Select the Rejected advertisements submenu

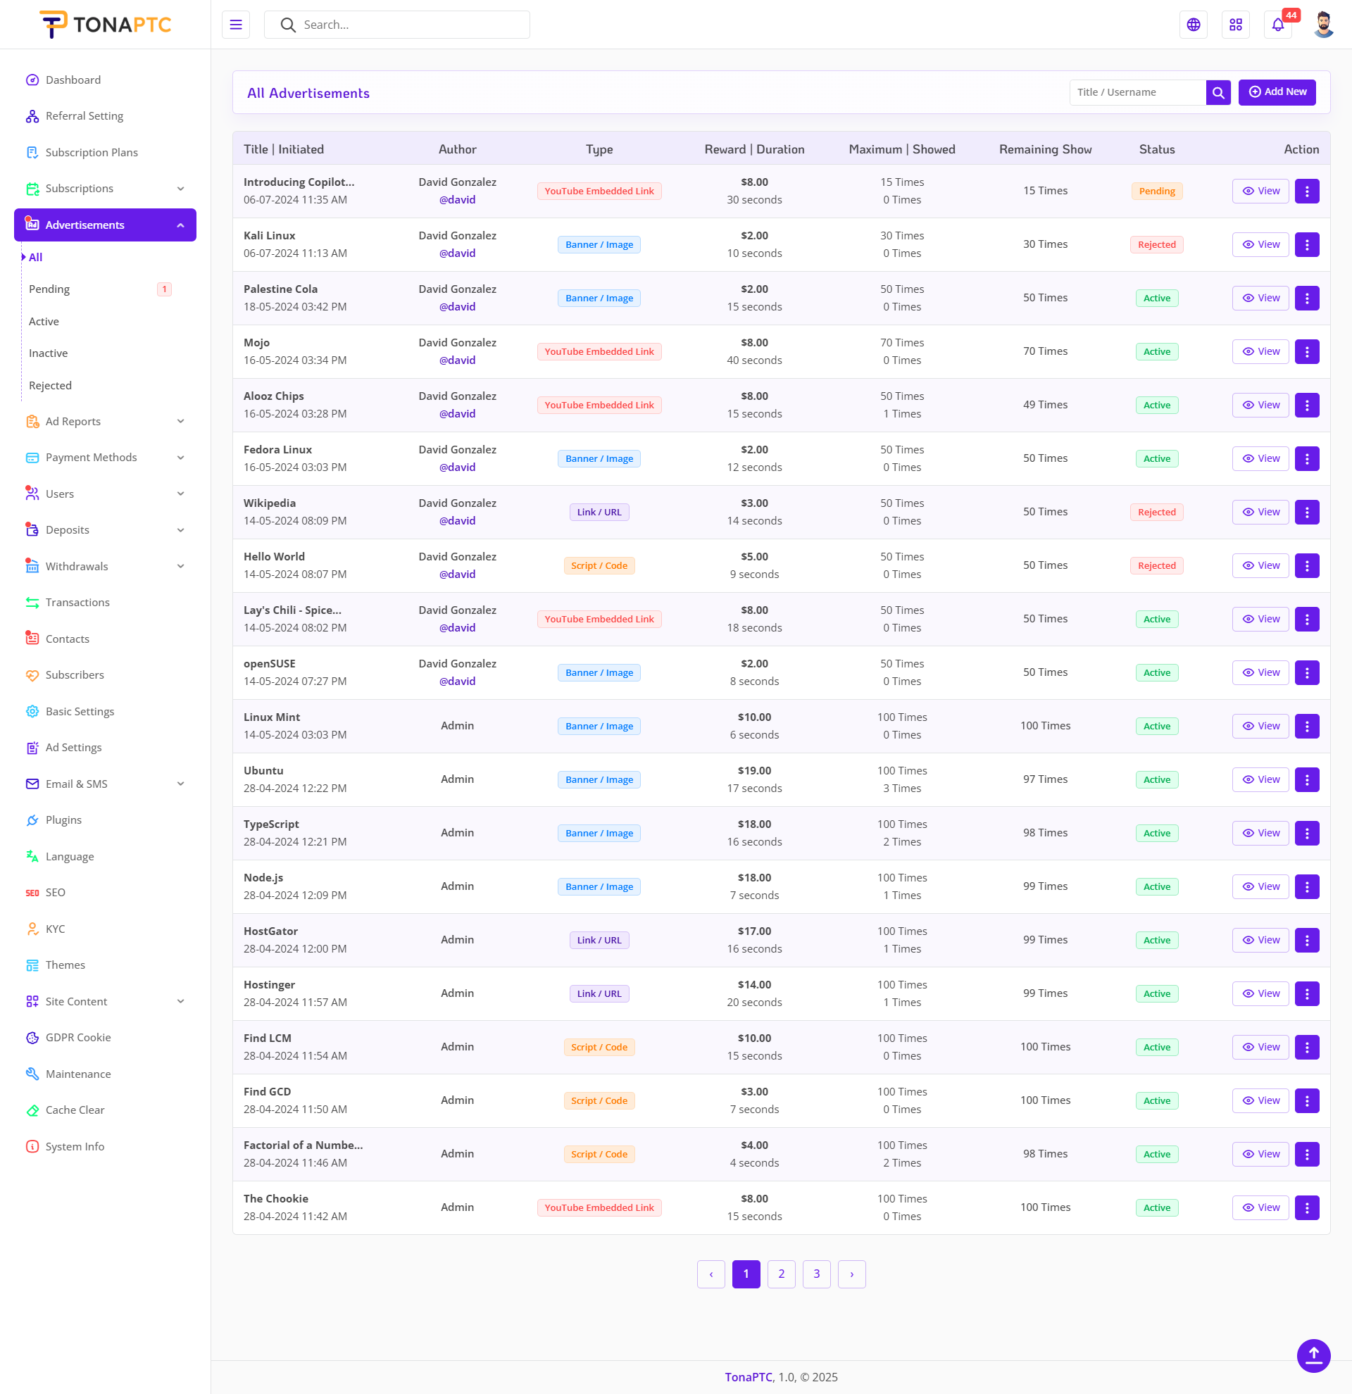coord(50,386)
